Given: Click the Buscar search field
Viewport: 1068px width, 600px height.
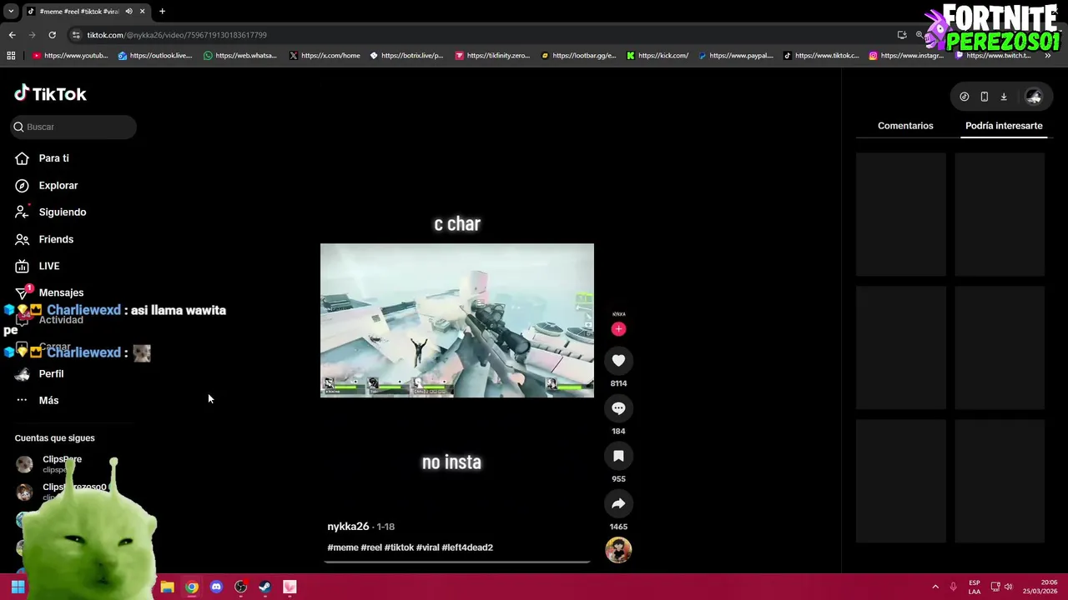Looking at the screenshot, I should pos(73,127).
